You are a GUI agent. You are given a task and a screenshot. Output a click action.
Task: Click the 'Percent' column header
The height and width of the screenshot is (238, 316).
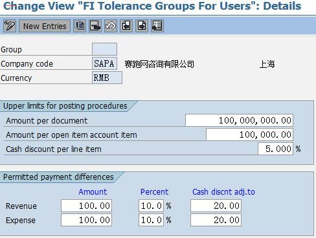tap(154, 191)
